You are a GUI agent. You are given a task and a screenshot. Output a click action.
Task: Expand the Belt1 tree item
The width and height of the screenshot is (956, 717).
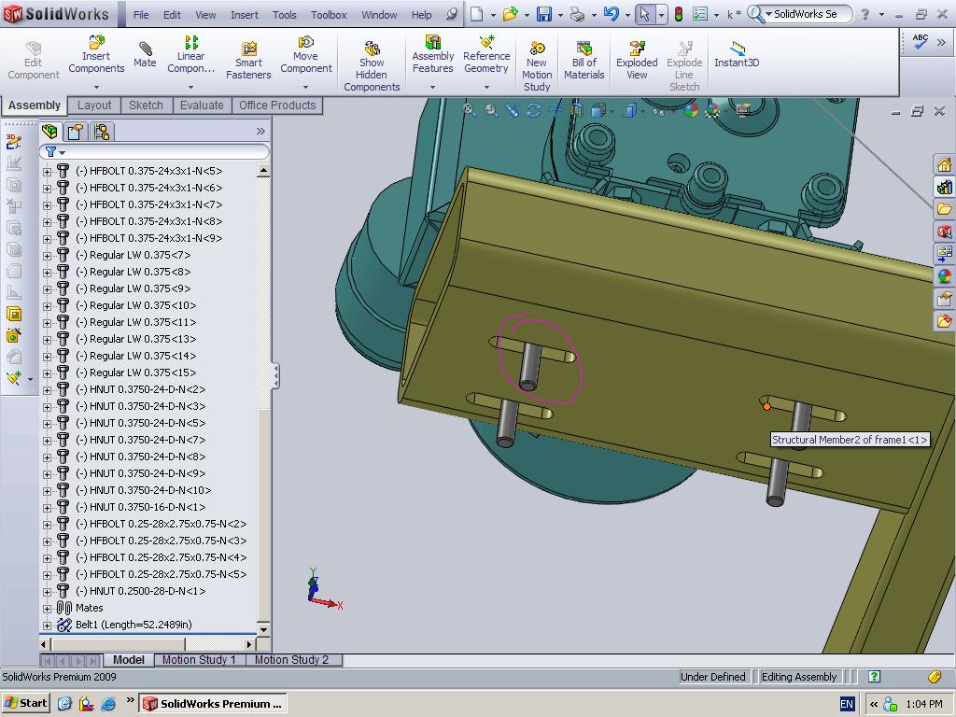(48, 625)
